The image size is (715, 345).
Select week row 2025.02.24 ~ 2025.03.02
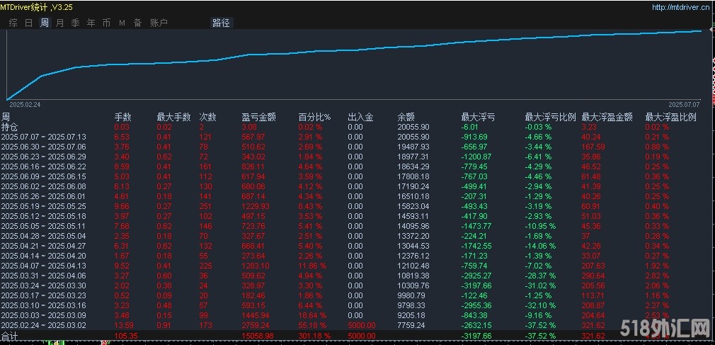357,325
